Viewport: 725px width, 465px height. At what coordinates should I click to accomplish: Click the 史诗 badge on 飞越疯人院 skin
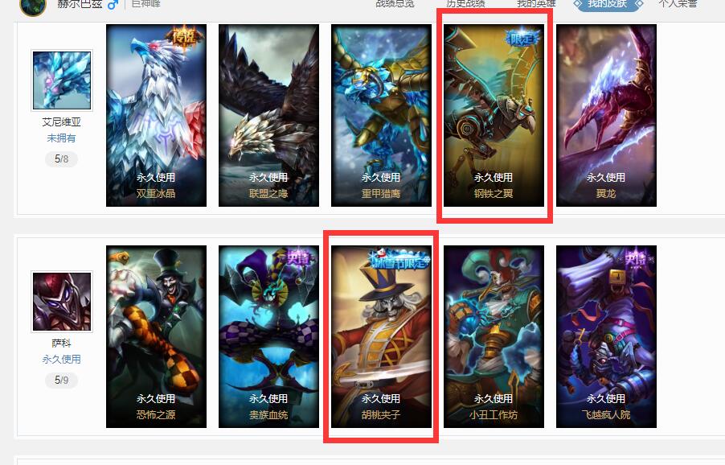(x=637, y=257)
